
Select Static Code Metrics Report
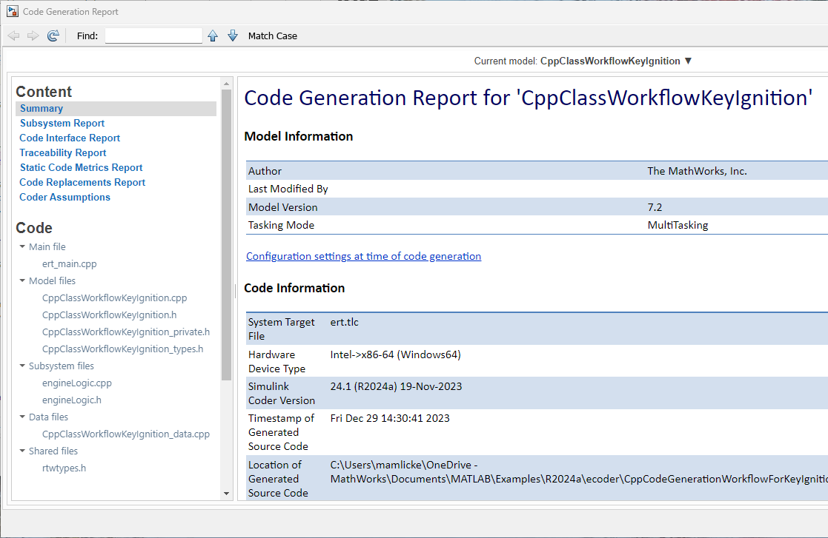(x=81, y=167)
